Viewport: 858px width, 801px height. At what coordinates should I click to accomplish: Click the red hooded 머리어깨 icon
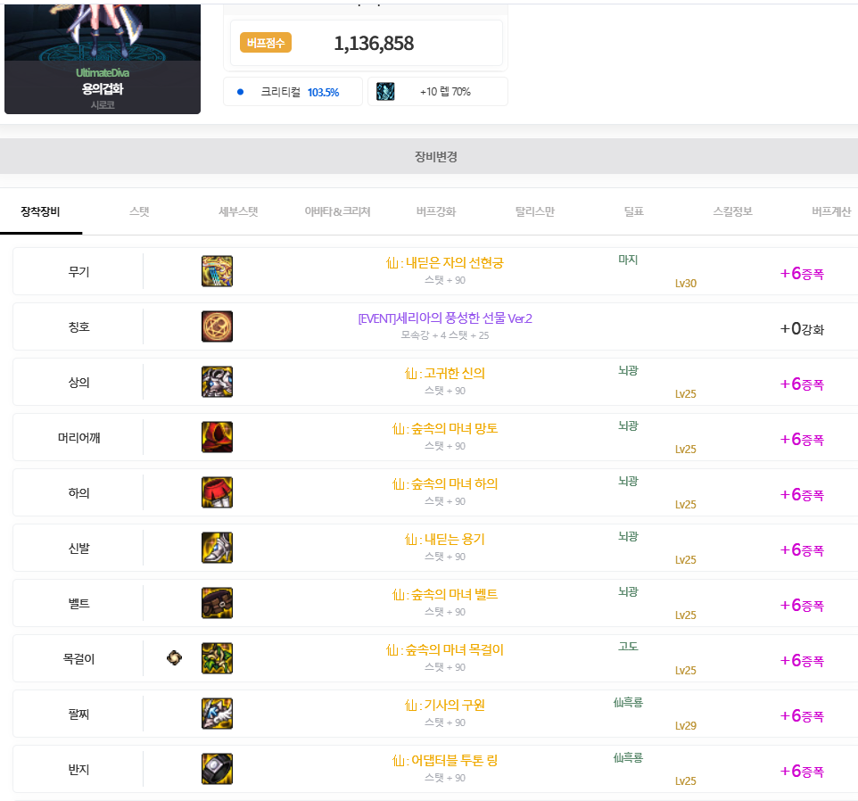coord(217,437)
